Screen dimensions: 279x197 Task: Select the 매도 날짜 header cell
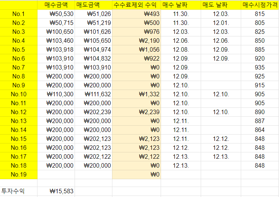click(221, 5)
